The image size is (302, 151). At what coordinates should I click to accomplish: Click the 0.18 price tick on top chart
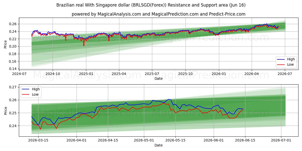tap(13, 54)
